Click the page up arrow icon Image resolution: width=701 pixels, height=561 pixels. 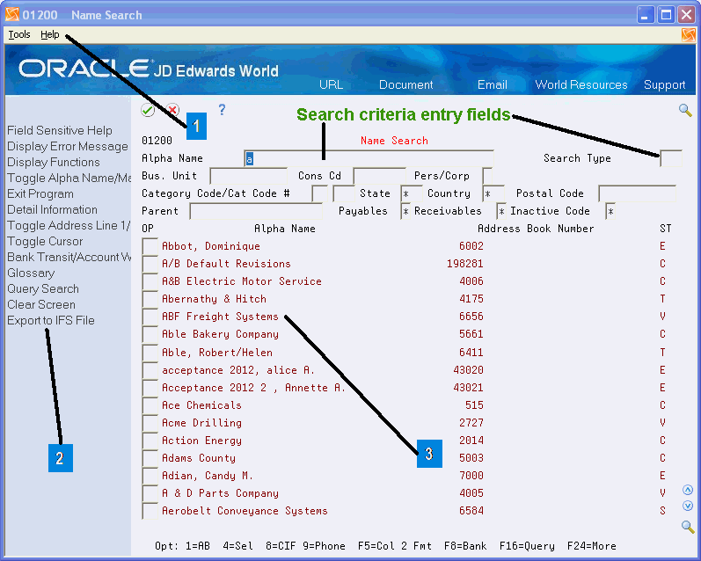click(688, 490)
